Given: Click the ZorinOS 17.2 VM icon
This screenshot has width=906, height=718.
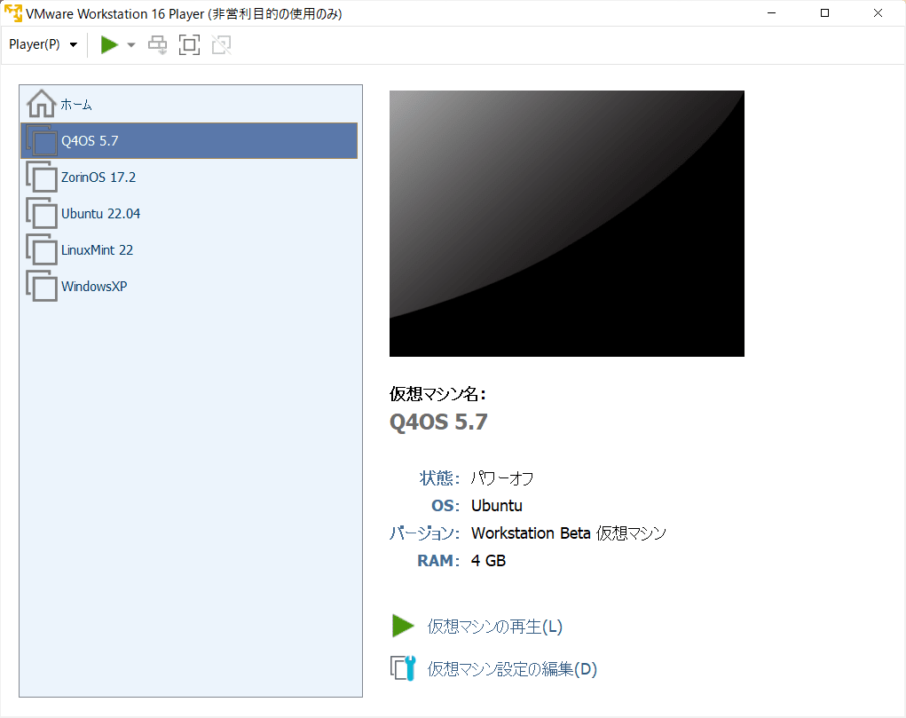Looking at the screenshot, I should tap(42, 177).
